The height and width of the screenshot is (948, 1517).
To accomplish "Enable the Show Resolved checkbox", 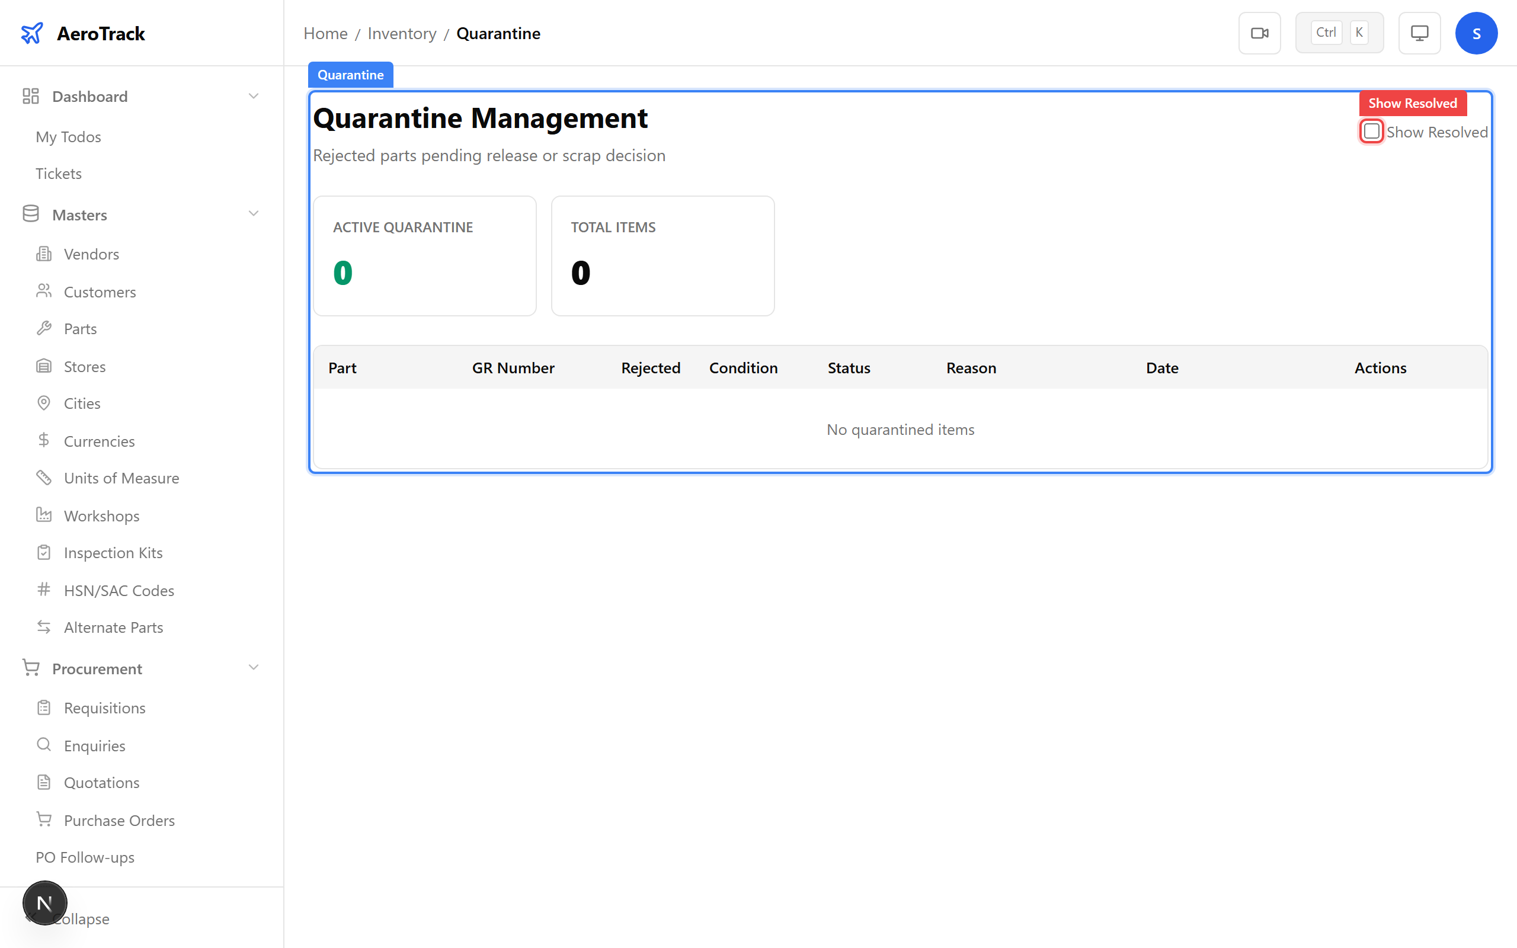I will [x=1371, y=132].
